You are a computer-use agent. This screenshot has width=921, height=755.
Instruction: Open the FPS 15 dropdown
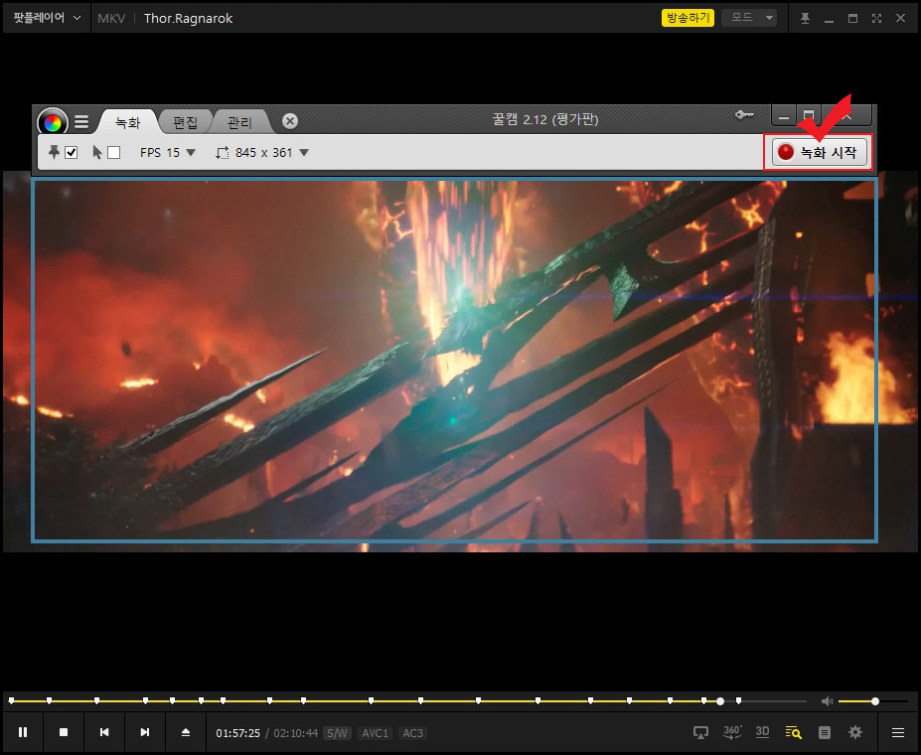coord(167,153)
